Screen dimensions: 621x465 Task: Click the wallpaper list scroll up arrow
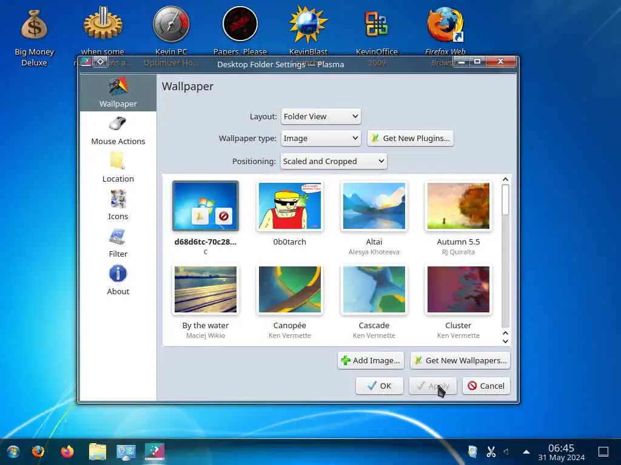pyautogui.click(x=505, y=179)
